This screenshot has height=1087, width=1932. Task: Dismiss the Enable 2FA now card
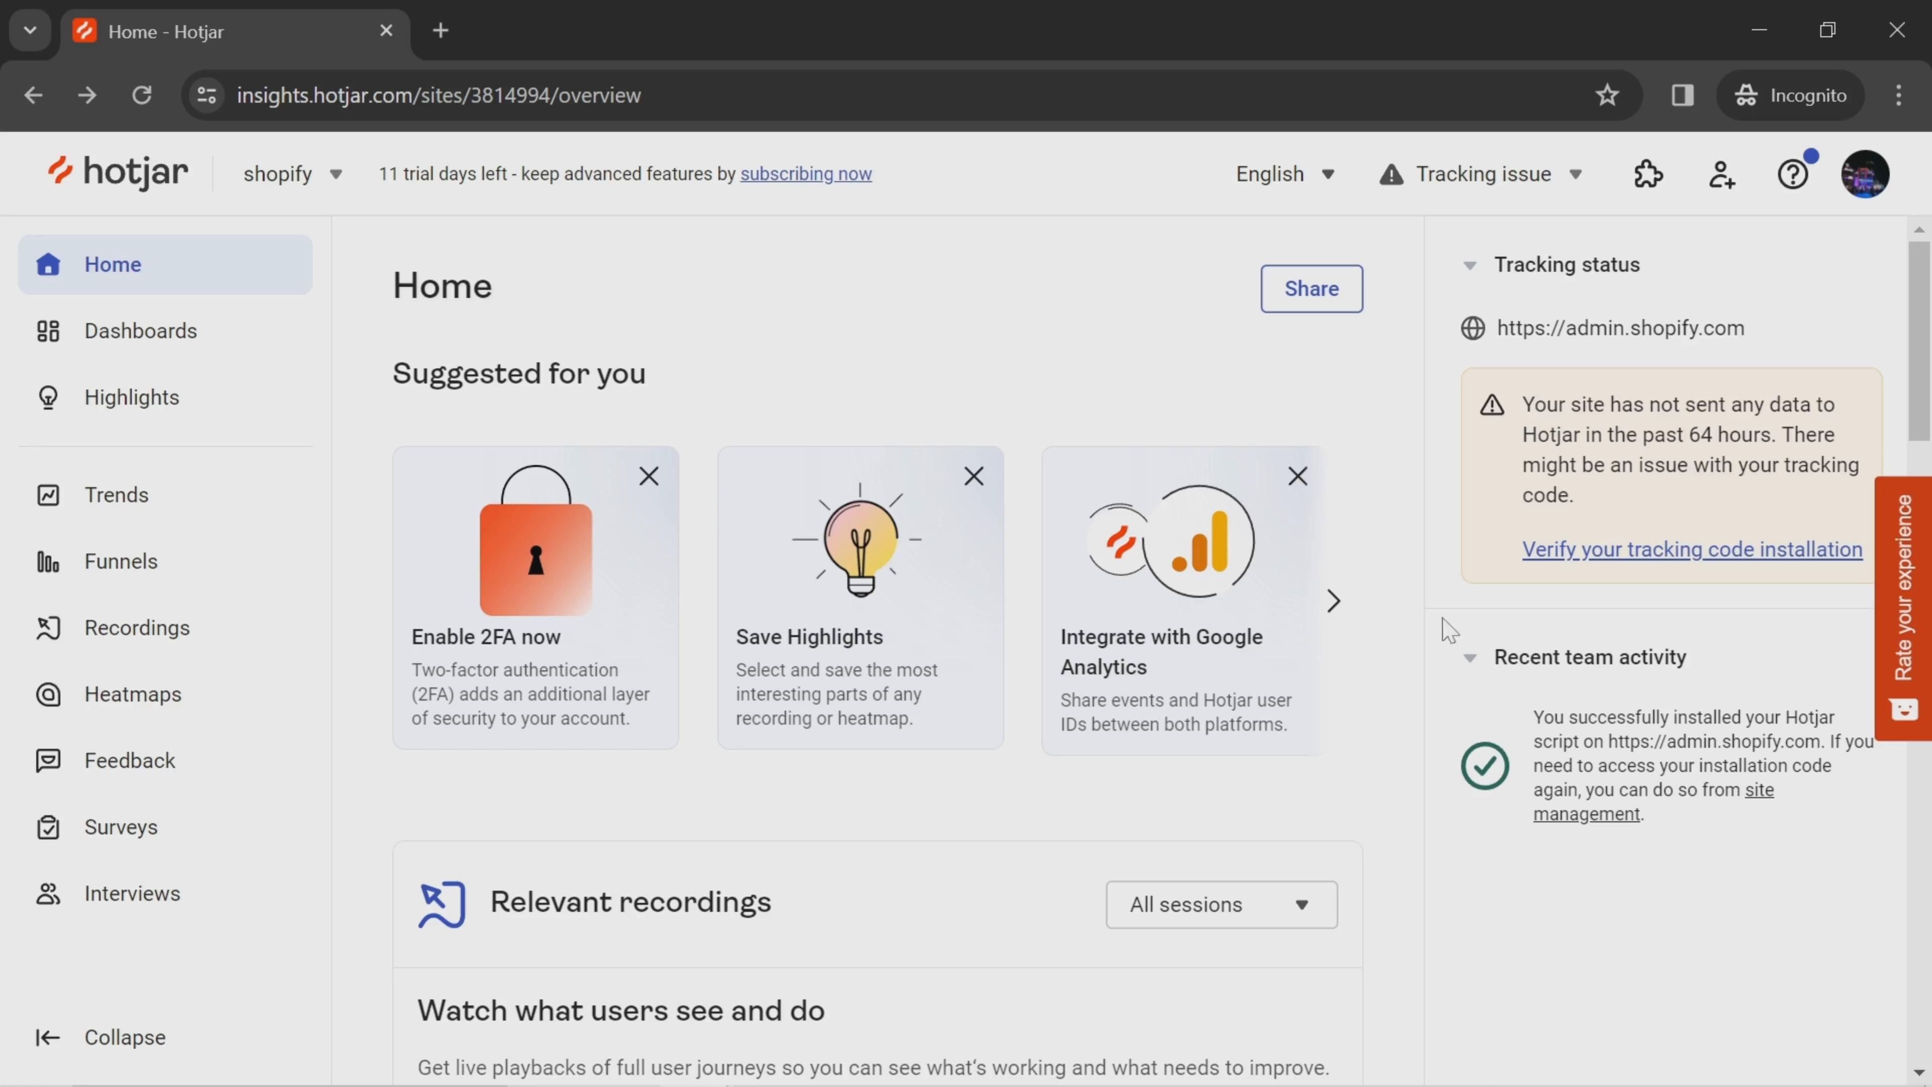click(x=649, y=475)
